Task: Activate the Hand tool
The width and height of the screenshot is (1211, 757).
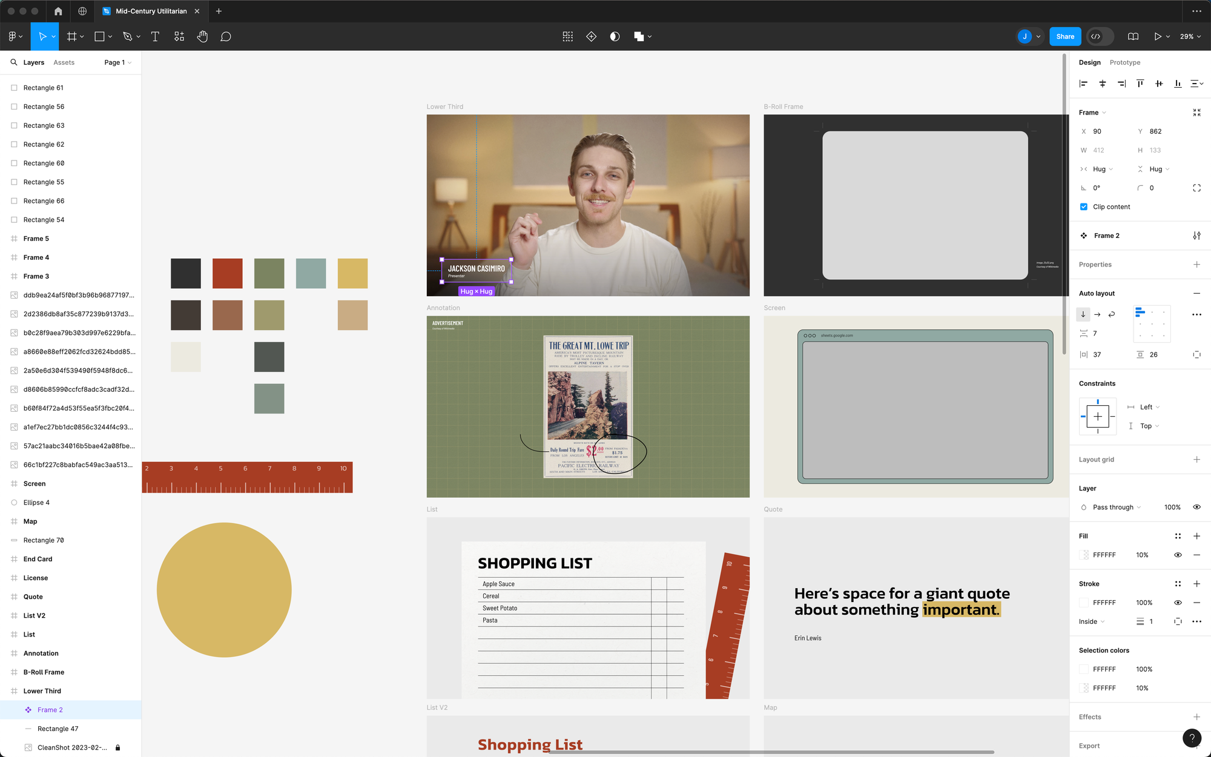Action: click(202, 36)
